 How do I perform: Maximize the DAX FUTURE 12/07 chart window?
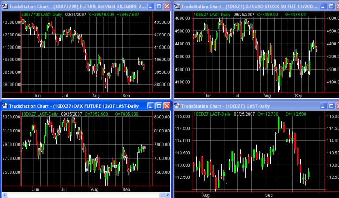tap(158, 106)
